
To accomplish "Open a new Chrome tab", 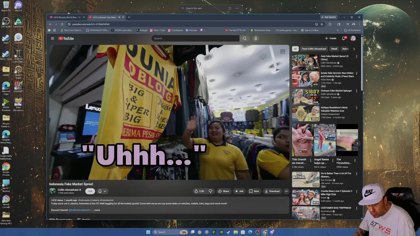I will [129, 17].
